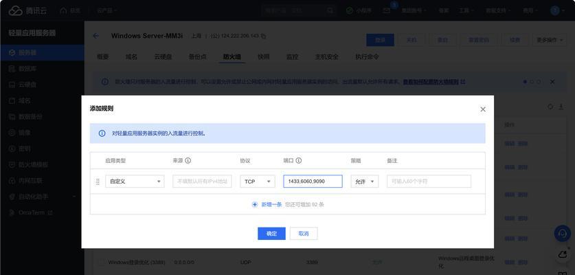Image resolution: width=575 pixels, height=275 pixels.
Task: Switch to the 监控 tab
Action: [x=292, y=57]
